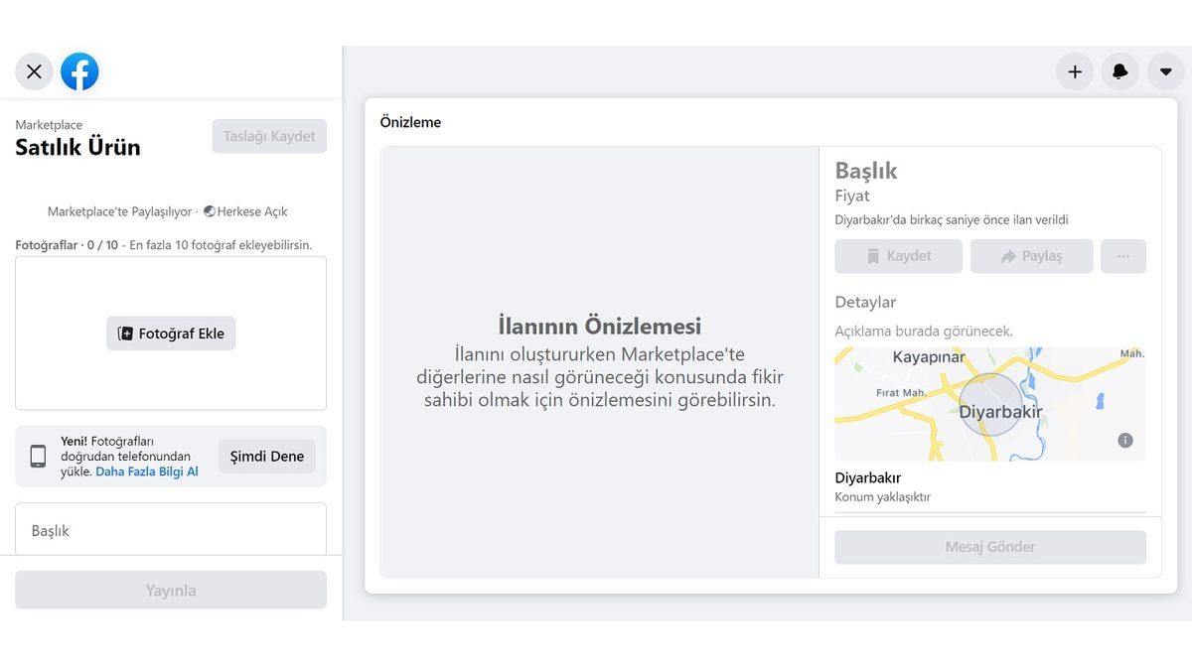Select Şimdi Dene
This screenshot has width=1192, height=670.
tap(266, 456)
